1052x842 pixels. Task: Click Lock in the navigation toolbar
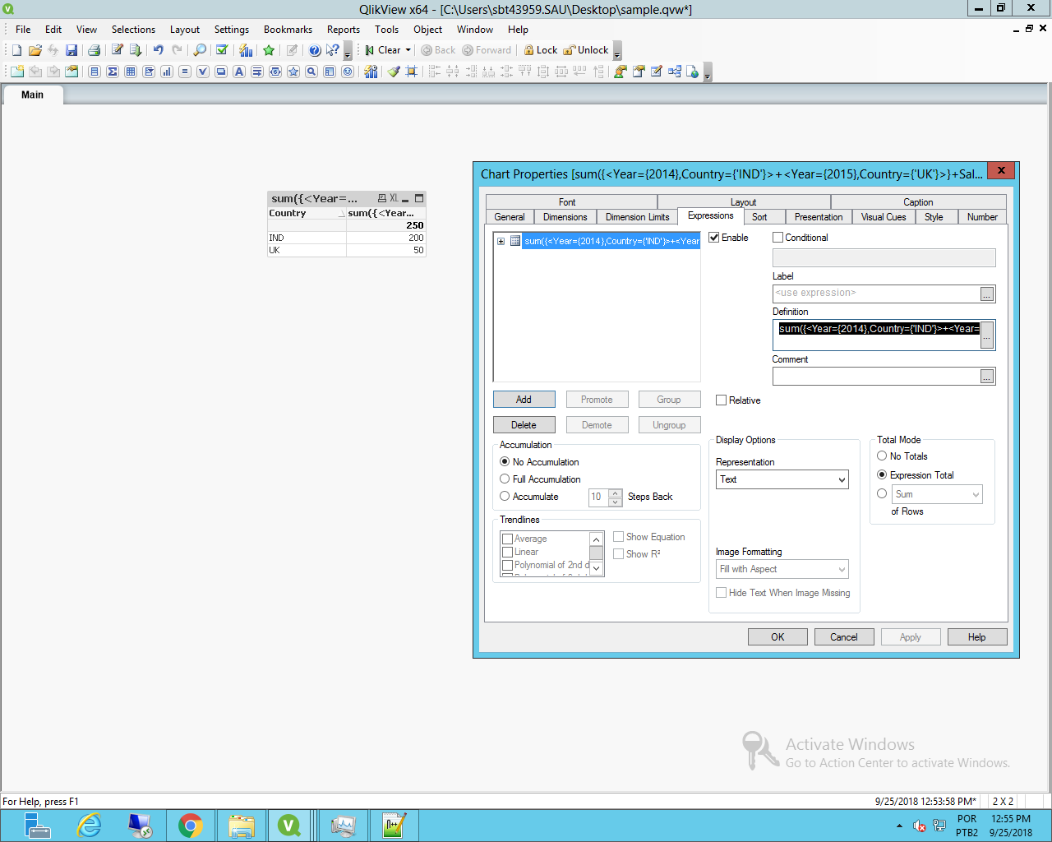542,50
